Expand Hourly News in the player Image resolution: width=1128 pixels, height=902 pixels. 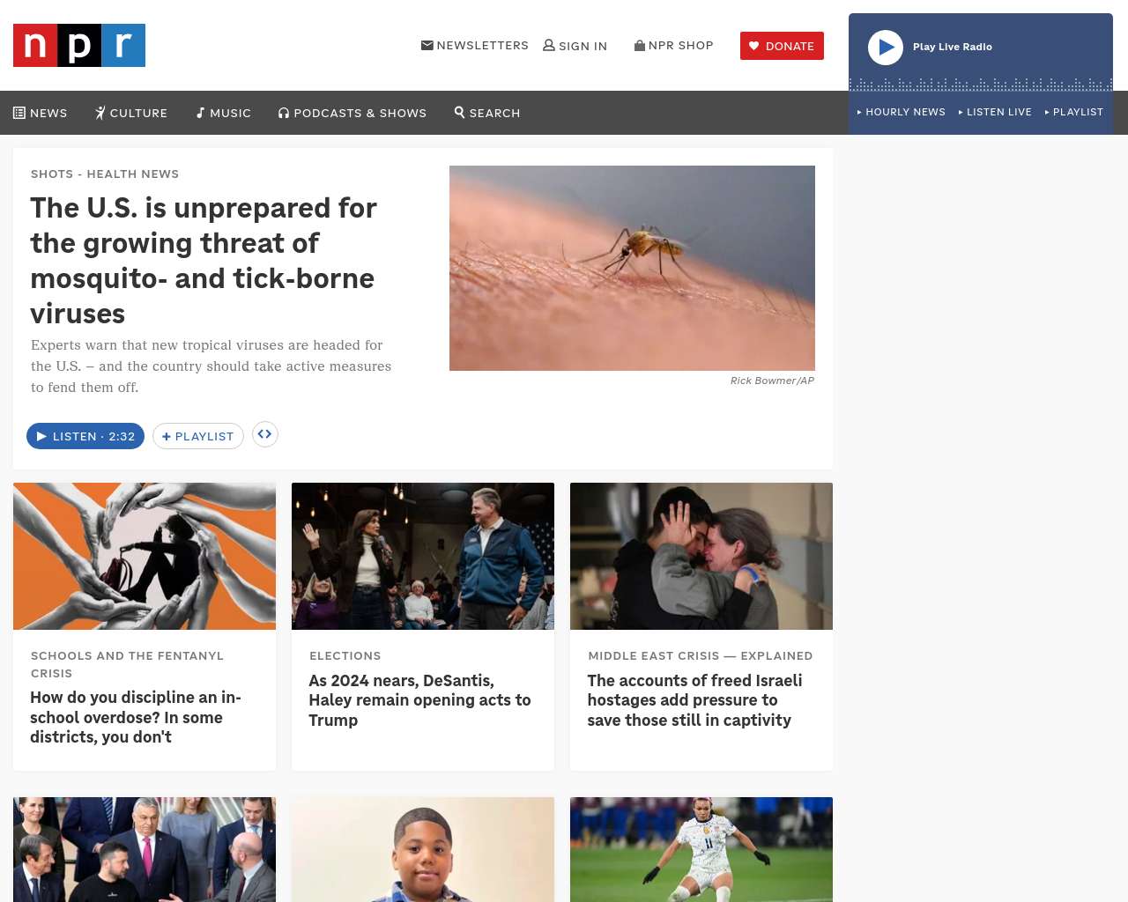click(902, 112)
